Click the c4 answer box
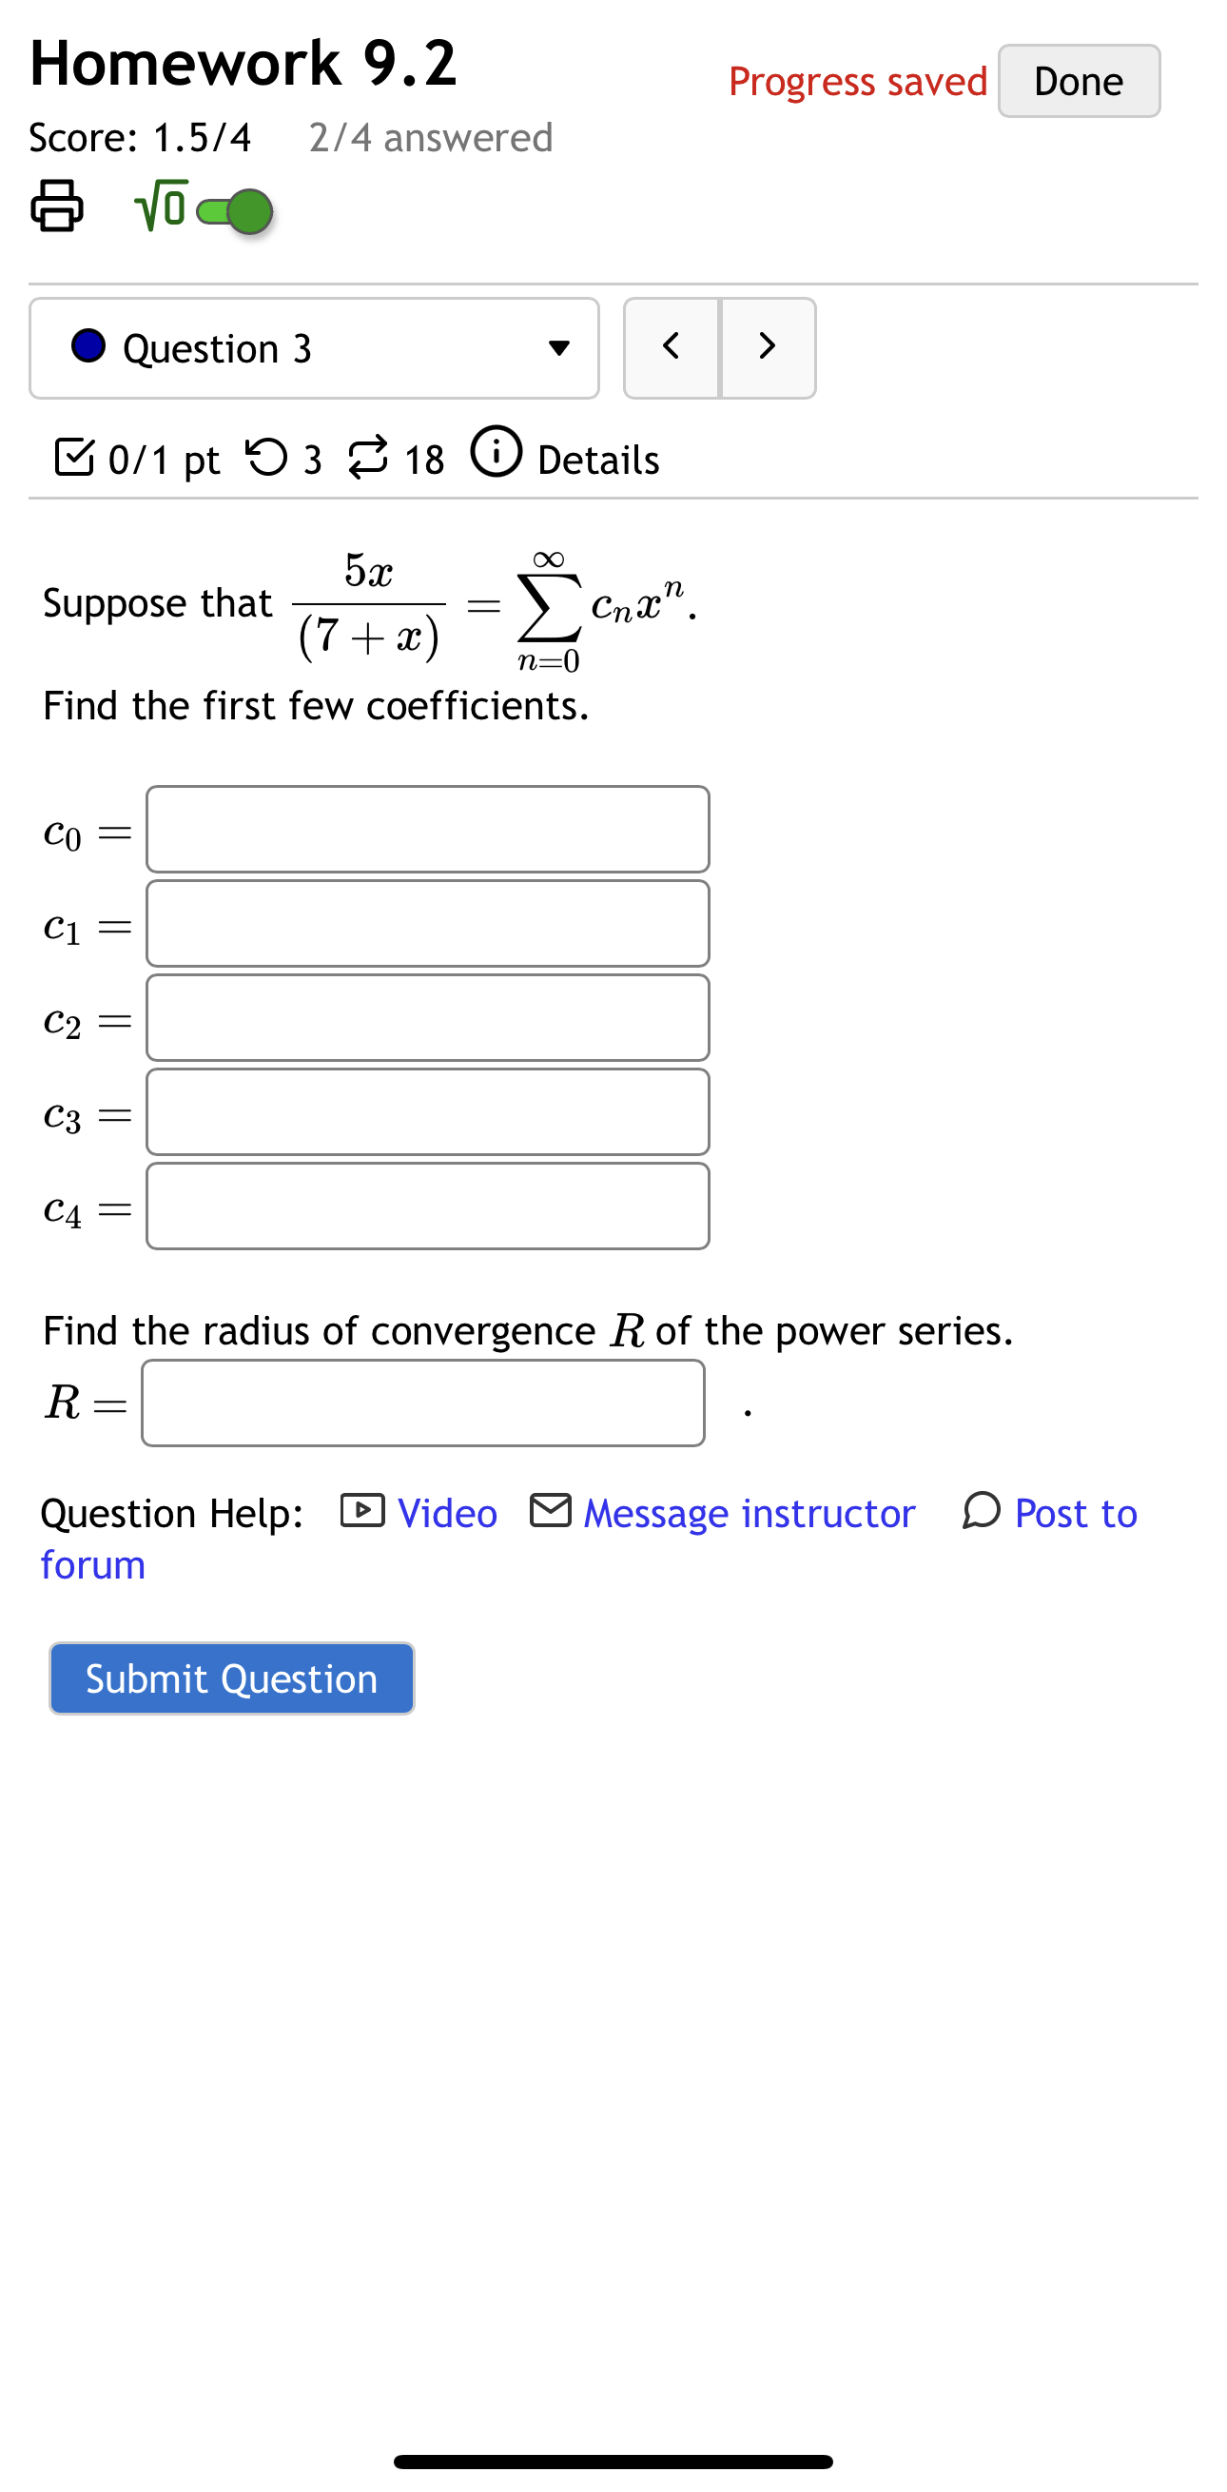This screenshot has width=1227, height=2492. click(x=426, y=1206)
